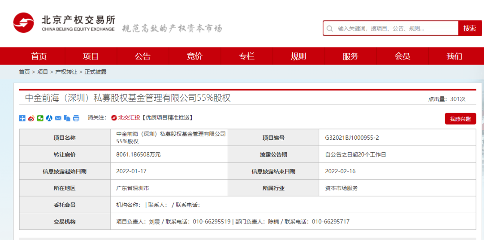This screenshot has height=240, width=484.
Task: Click the 信息披露起始日期 label
Action: (65, 171)
